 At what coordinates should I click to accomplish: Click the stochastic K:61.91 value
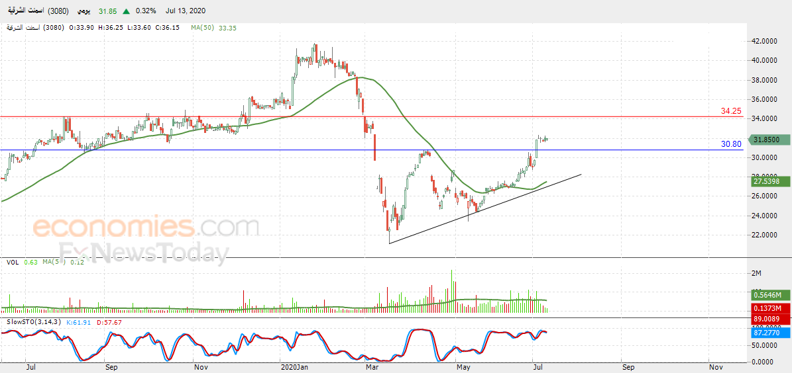coord(78,321)
